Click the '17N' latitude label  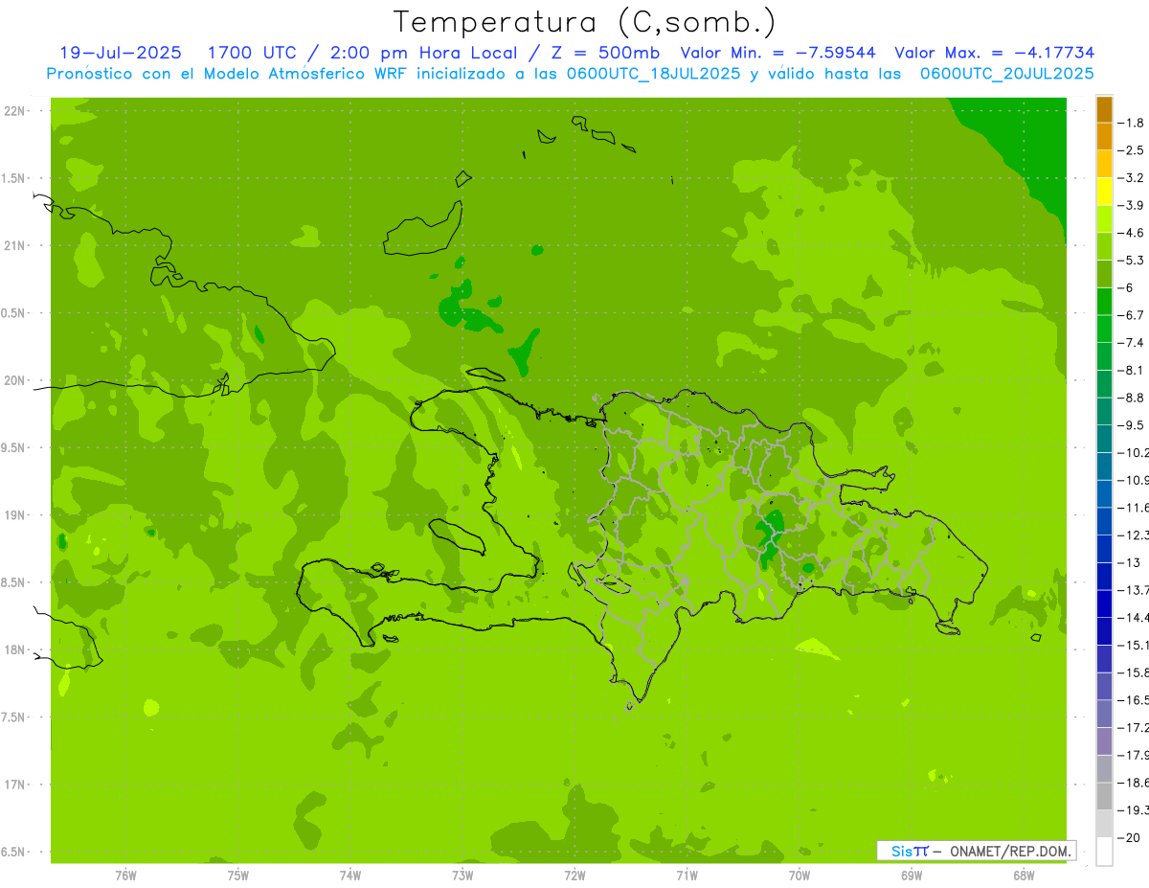[15, 785]
